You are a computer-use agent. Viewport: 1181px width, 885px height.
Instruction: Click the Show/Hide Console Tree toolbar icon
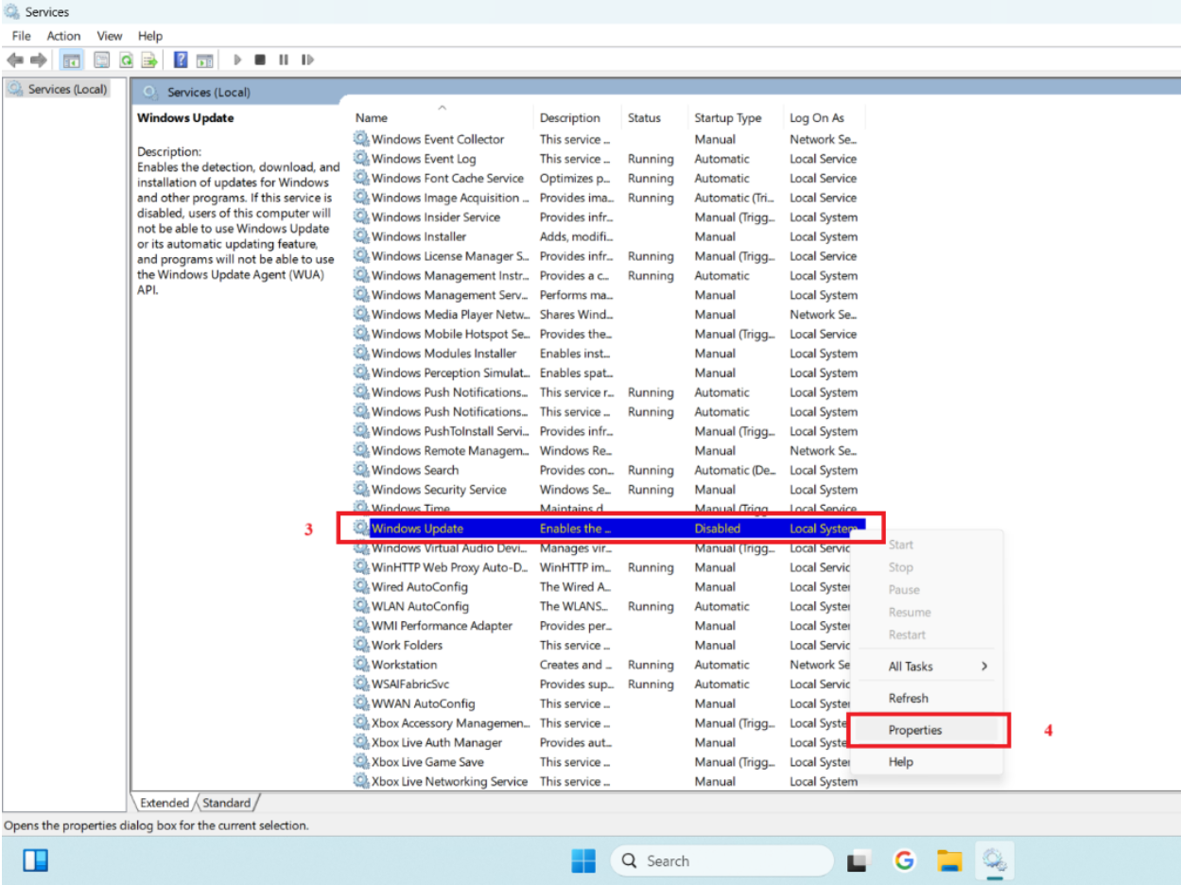[71, 61]
